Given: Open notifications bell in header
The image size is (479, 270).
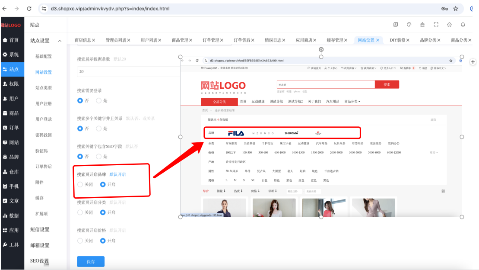Looking at the screenshot, I should [x=463, y=25].
